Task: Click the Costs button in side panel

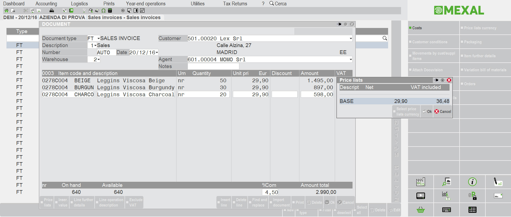Action: [417, 28]
